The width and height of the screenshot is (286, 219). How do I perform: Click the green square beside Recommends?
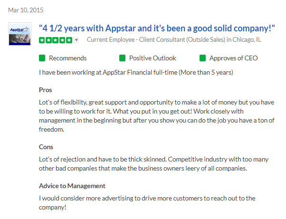[x=42, y=58]
